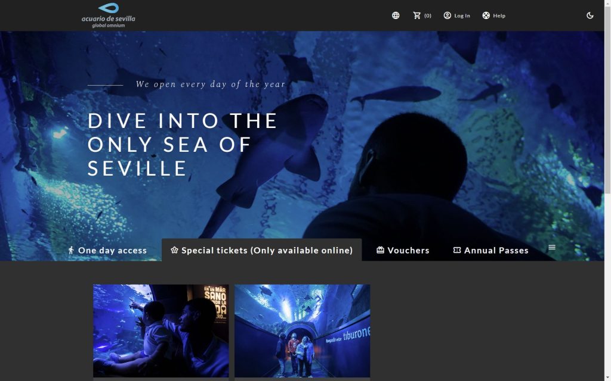Open the shark tunnel 'tiburones' ticket thumbnail

coord(302,330)
